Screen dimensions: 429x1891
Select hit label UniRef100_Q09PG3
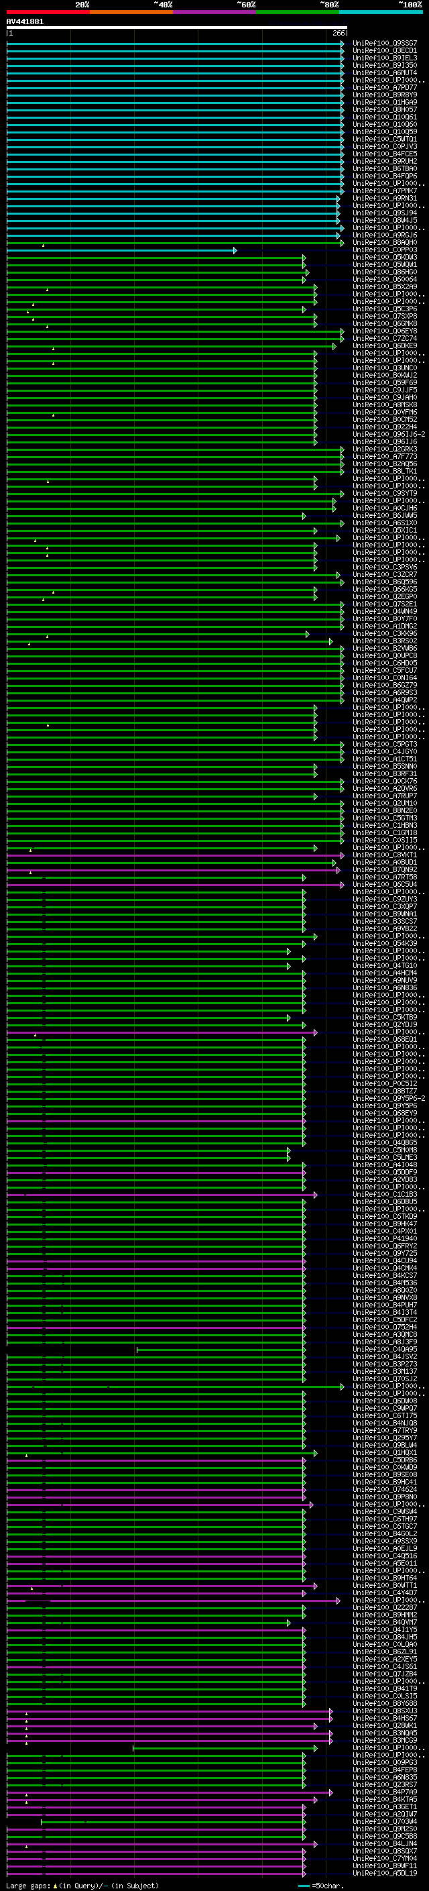pos(385,1762)
